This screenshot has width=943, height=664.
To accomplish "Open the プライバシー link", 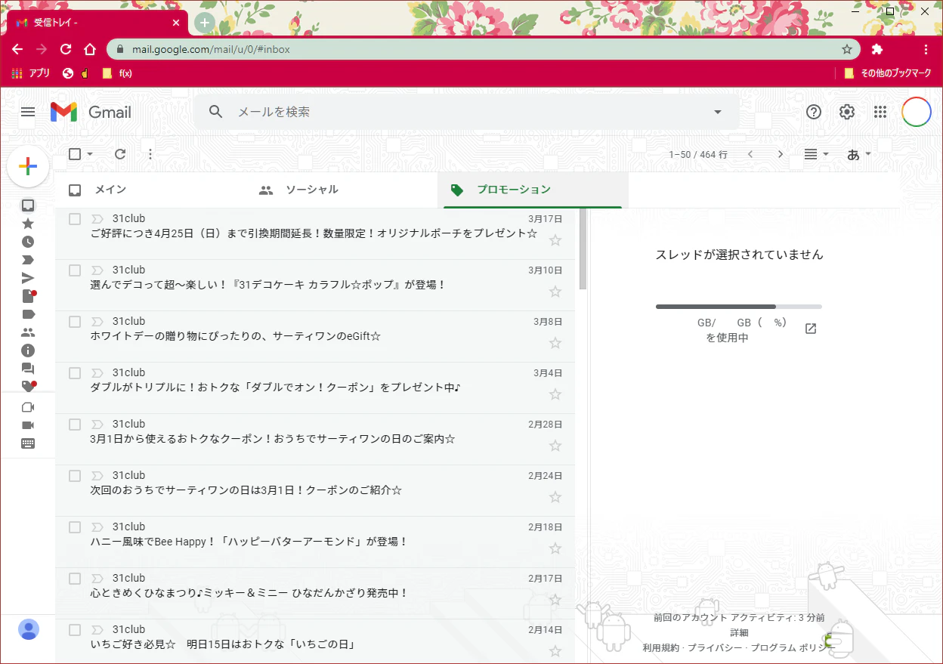I will [x=715, y=647].
